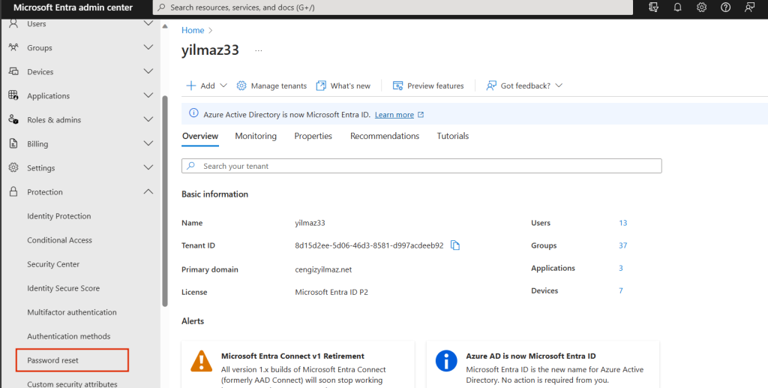Copy the Tenant ID to clipboard

point(454,245)
